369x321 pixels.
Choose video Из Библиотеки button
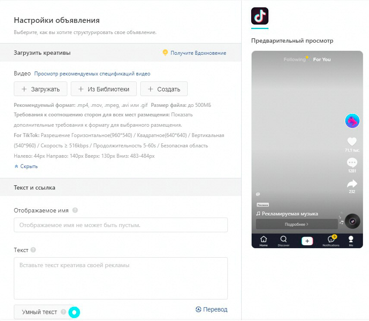(x=104, y=89)
